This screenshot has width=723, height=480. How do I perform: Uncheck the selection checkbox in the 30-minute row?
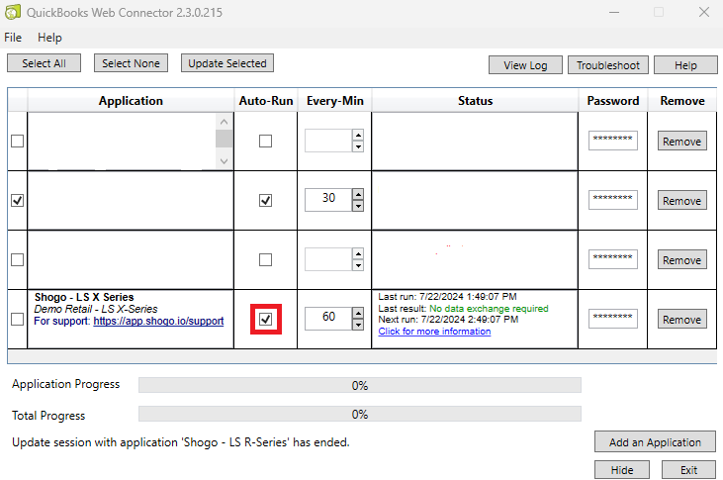coord(18,200)
